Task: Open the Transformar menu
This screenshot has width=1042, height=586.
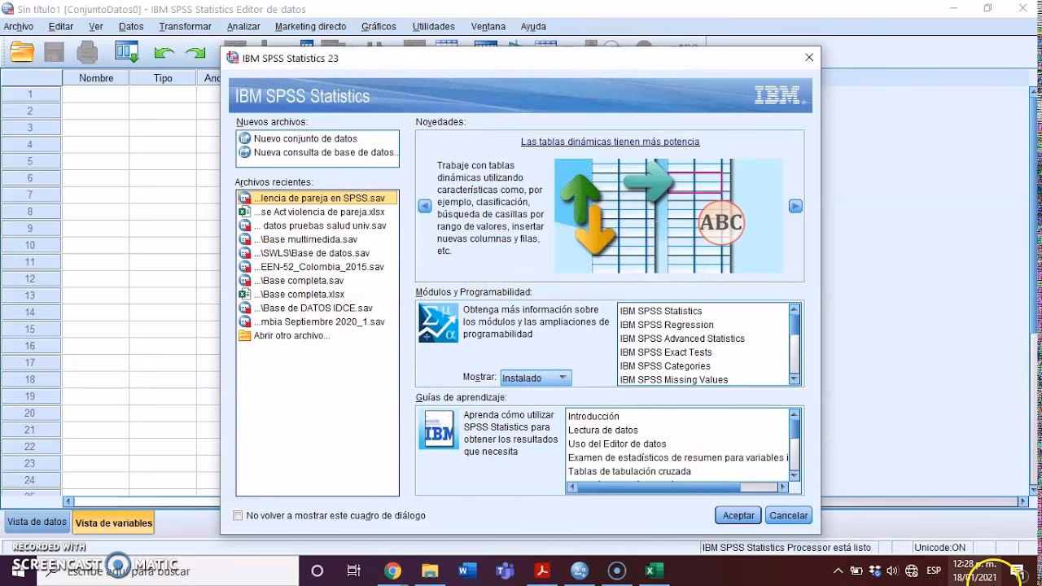Action: tap(185, 27)
